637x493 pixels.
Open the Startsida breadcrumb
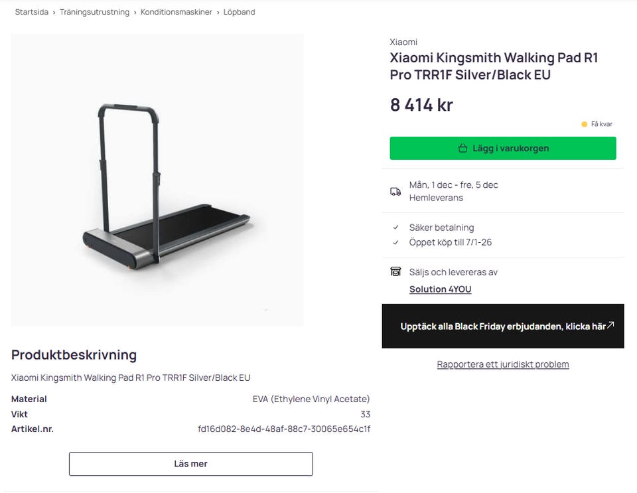(32, 12)
